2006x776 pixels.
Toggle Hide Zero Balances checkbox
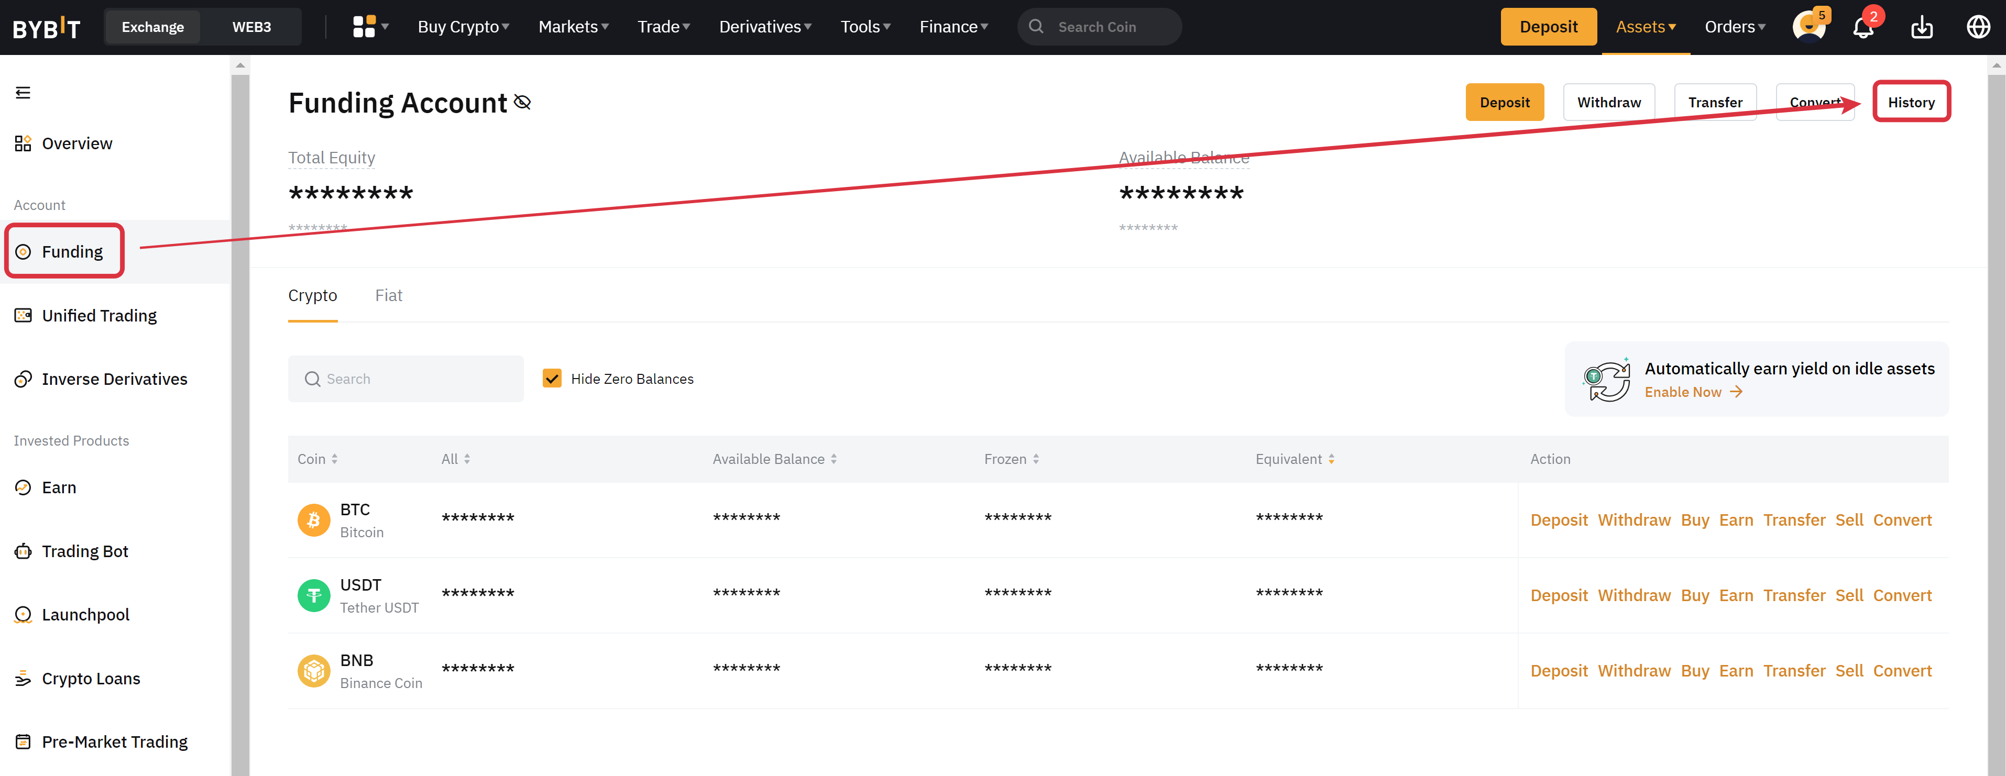coord(553,378)
